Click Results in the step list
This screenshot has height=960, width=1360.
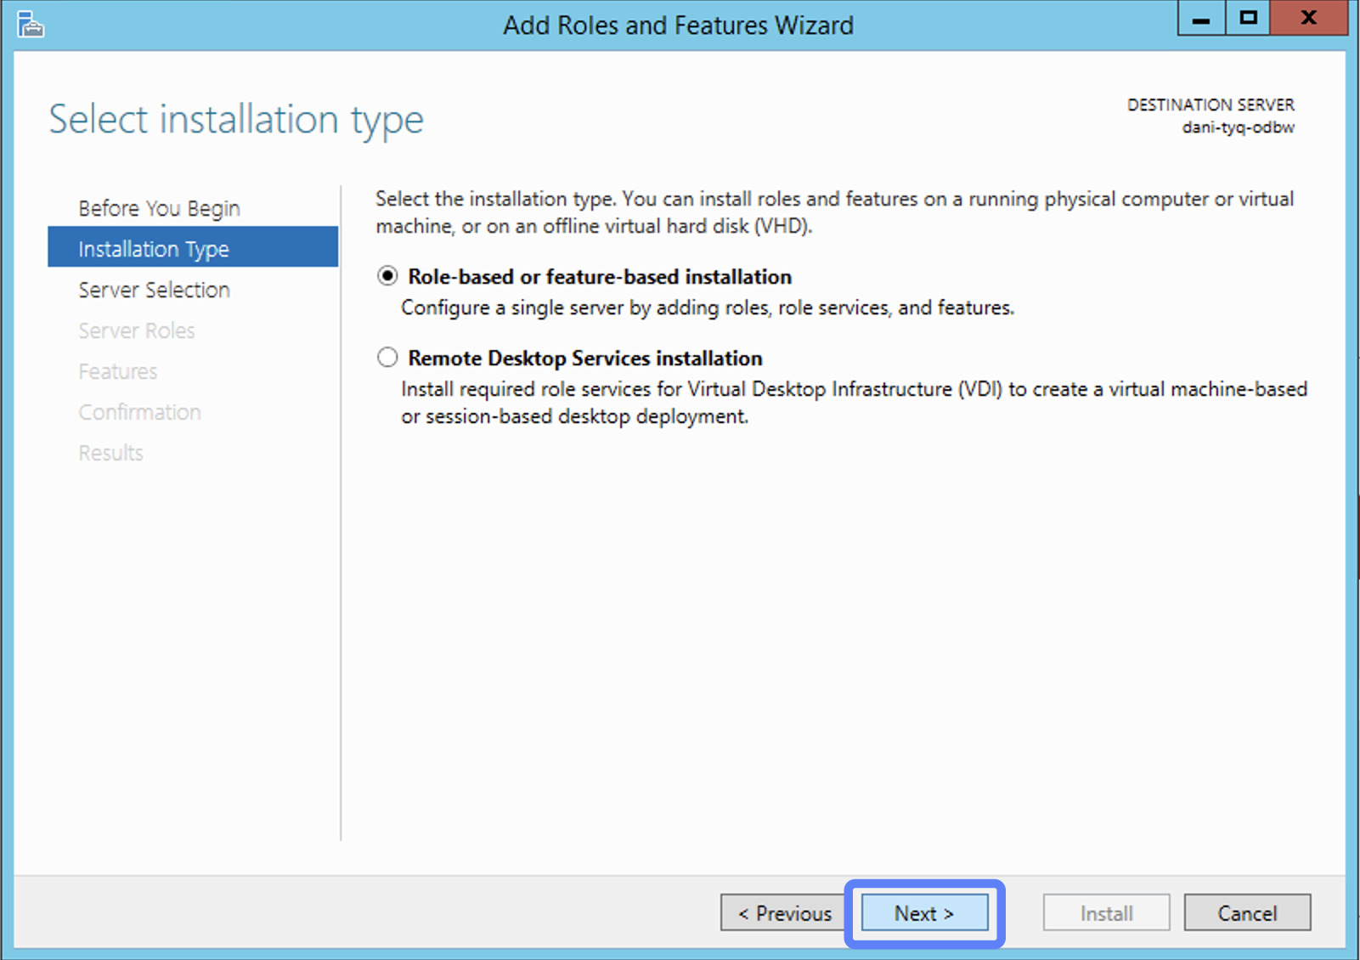111,453
